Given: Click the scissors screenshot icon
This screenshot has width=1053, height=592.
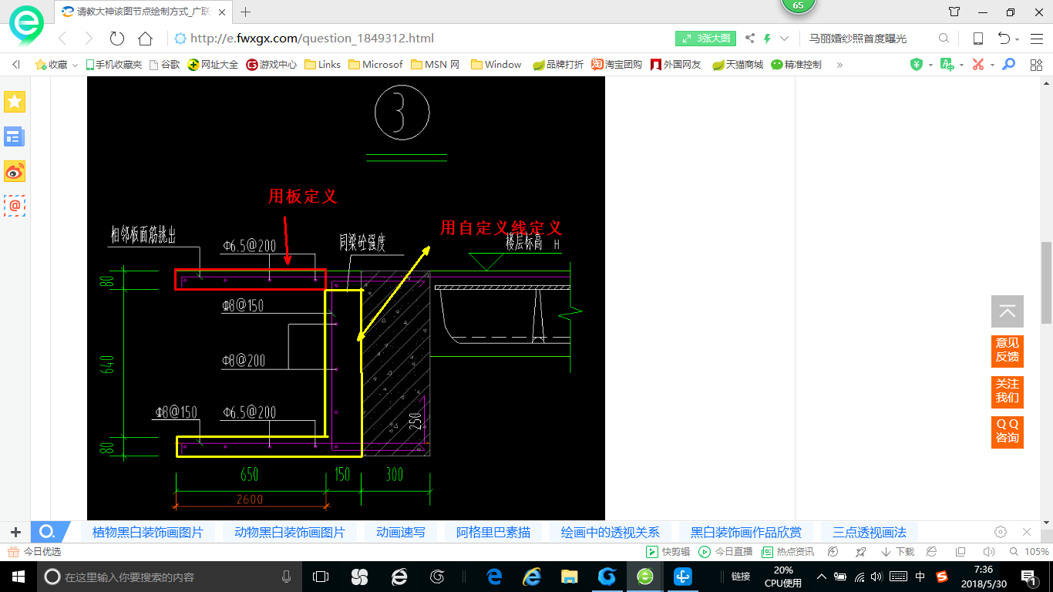Looking at the screenshot, I should [x=978, y=65].
